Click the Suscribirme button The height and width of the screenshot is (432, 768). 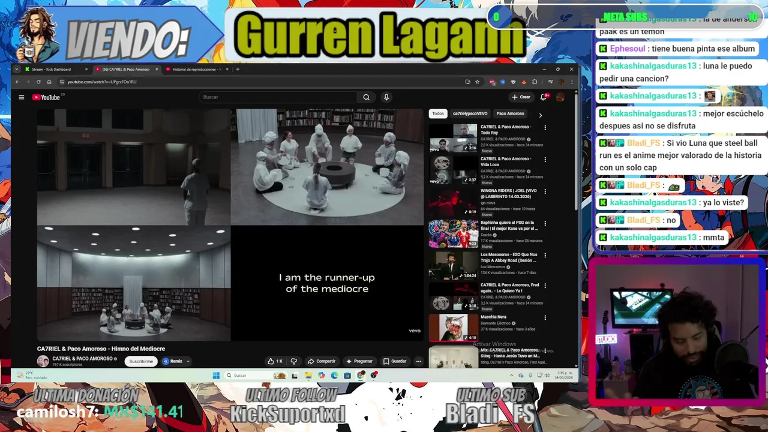point(141,361)
